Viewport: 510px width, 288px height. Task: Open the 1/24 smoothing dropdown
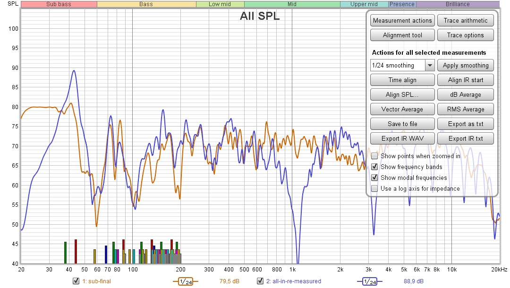click(430, 66)
